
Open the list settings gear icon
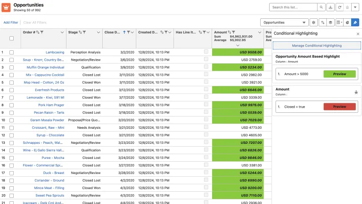click(x=313, y=23)
